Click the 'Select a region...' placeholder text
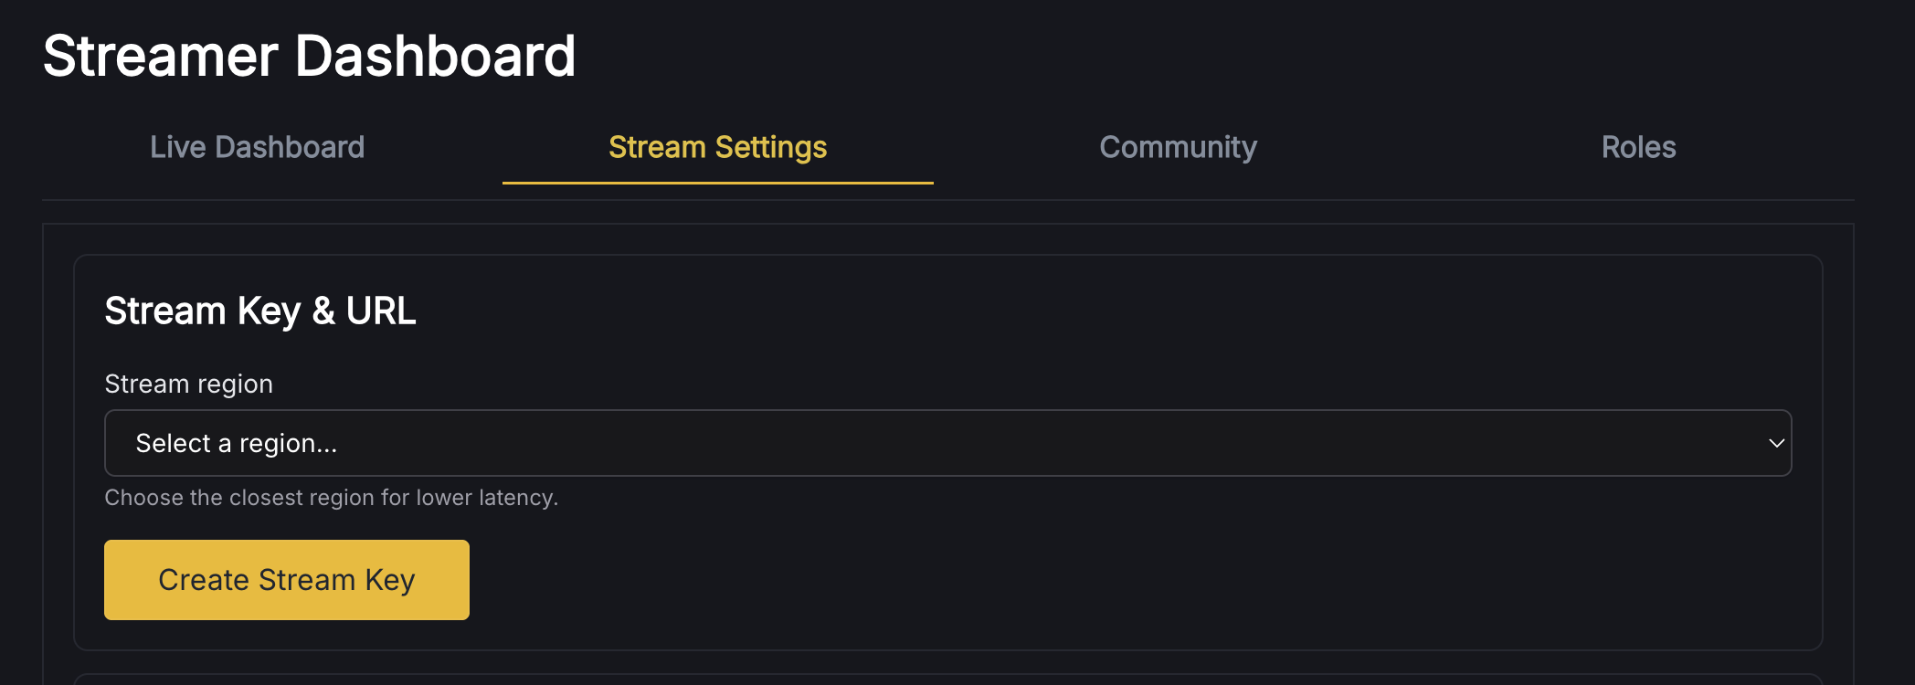 pos(236,443)
